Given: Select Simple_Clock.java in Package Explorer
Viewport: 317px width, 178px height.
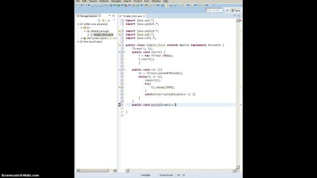Looking at the screenshot, I should tap(103, 35).
